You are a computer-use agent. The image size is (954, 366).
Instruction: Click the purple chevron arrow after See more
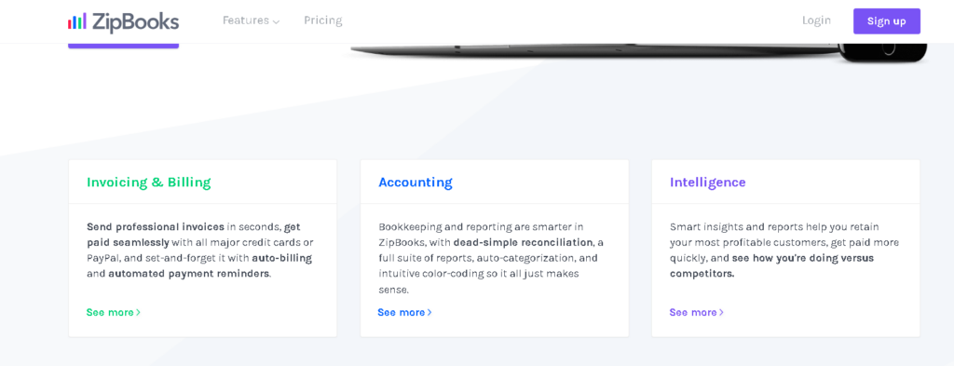722,313
